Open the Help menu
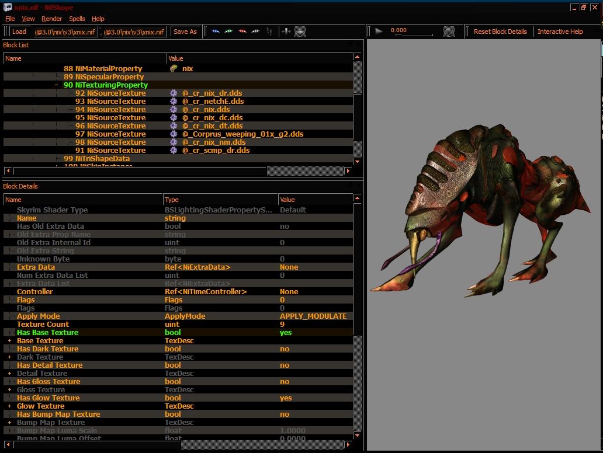Screen dimensions: 603x453 click(98, 19)
